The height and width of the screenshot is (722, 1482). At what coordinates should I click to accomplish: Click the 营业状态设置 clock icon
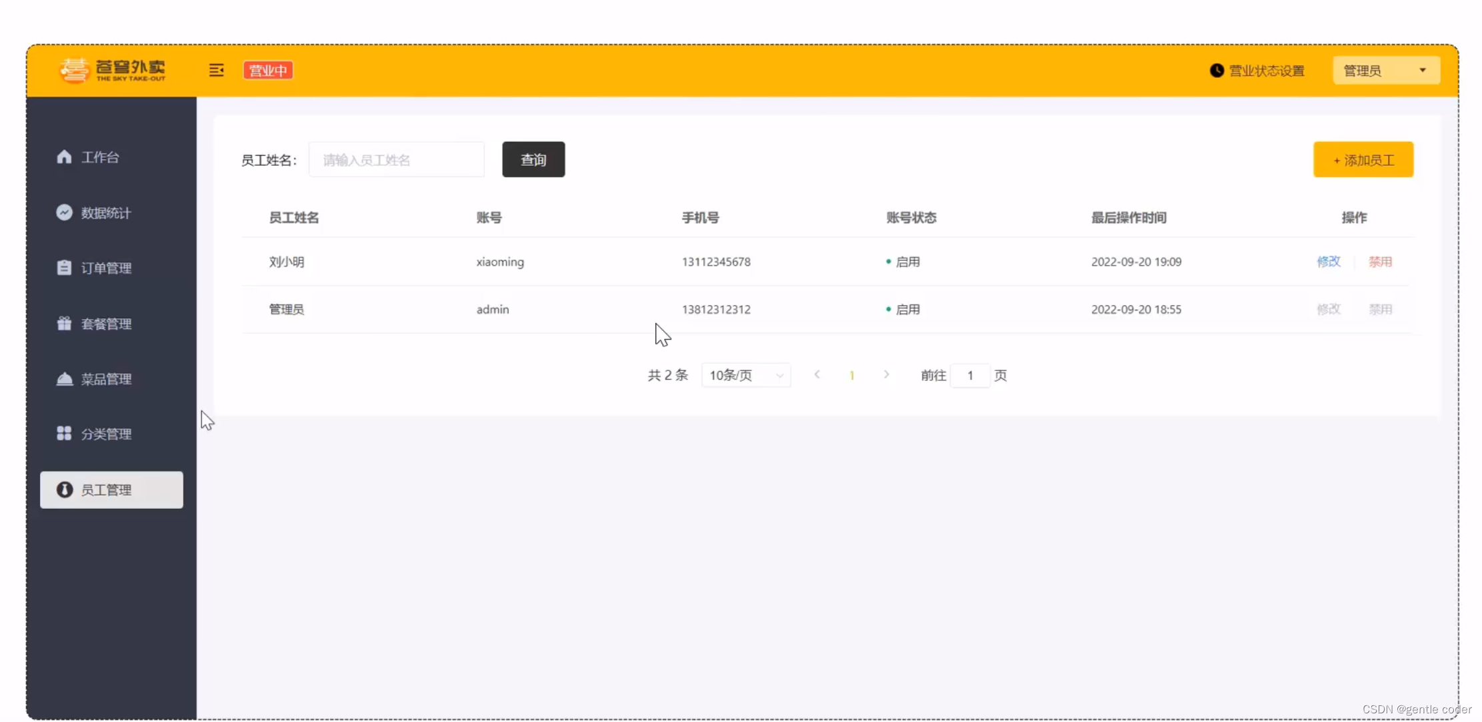[1217, 71]
